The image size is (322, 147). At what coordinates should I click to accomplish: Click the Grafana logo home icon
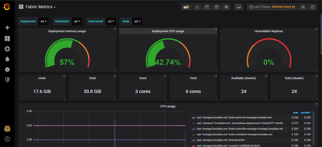(7, 7)
